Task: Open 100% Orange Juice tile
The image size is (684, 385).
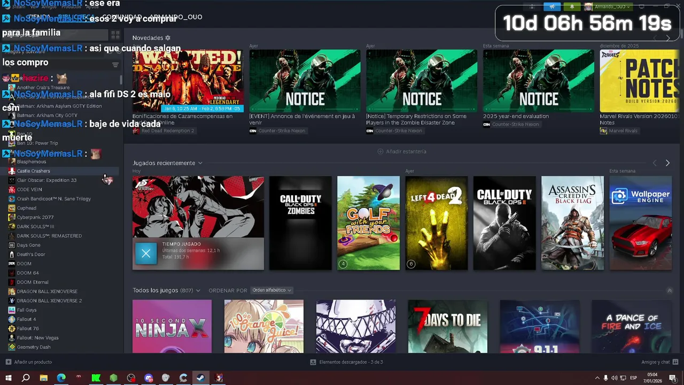Action: click(x=264, y=326)
